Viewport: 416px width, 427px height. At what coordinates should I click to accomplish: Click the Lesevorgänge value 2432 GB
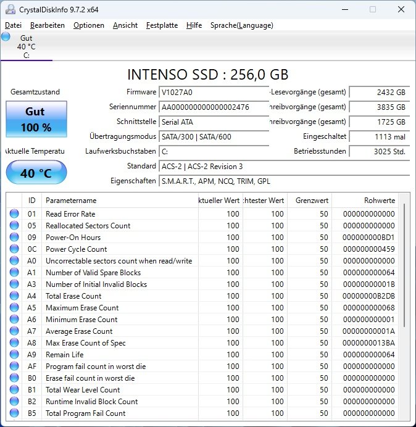coord(379,92)
